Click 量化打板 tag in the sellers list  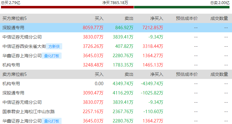click(52, 121)
